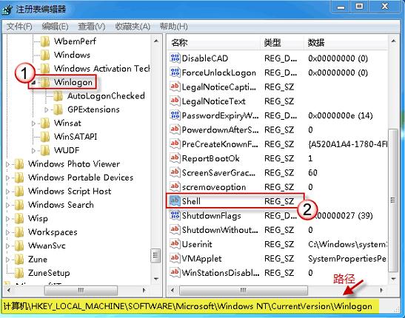Click the ForceUnlockLogon DWORD icon
405x318 pixels.
point(175,72)
